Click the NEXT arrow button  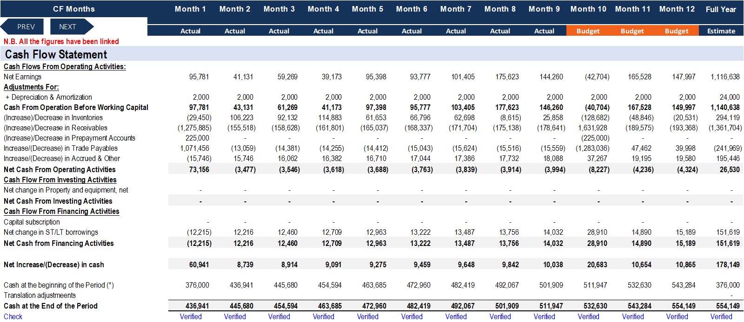point(72,27)
